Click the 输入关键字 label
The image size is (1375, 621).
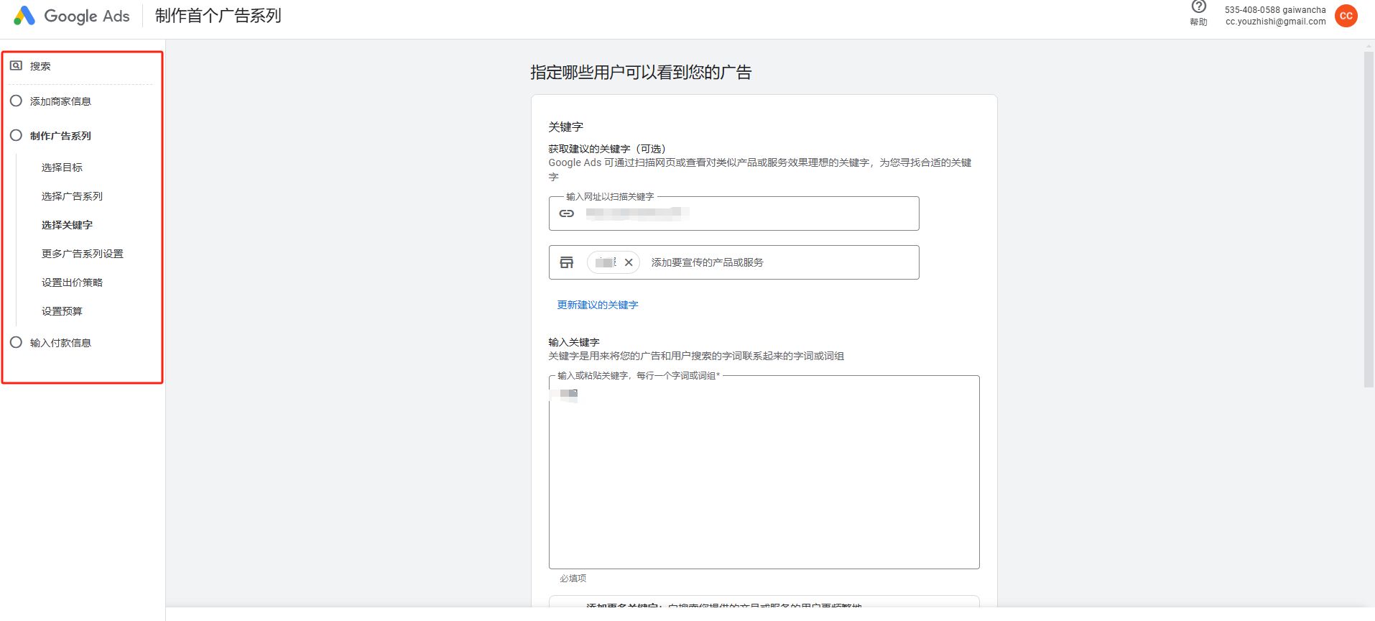[573, 342]
